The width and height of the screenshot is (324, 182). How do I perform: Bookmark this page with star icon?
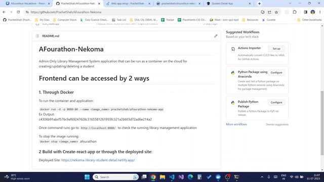[x=276, y=12]
